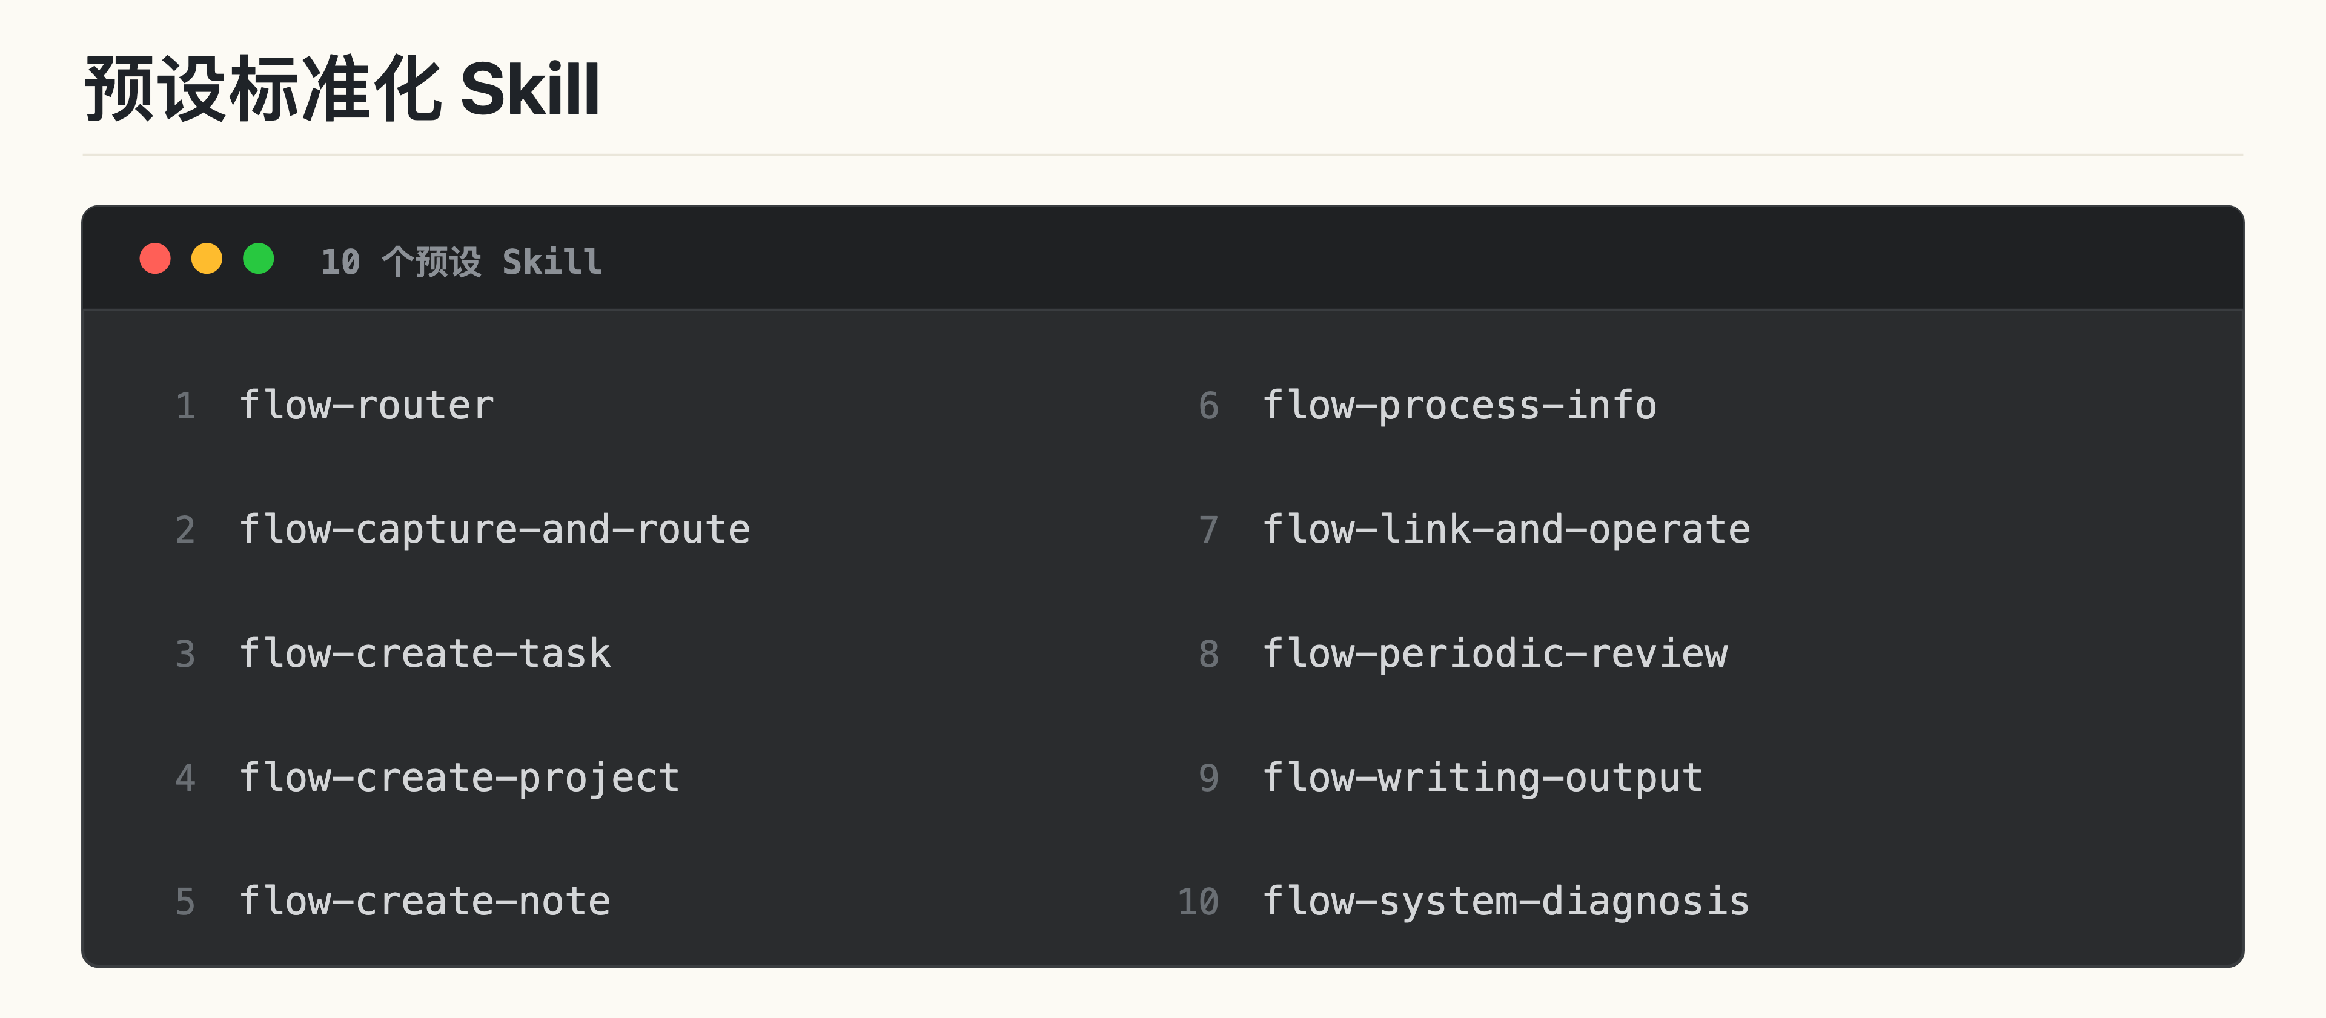Select the flow-create-note line
The width and height of the screenshot is (2326, 1018).
tap(425, 902)
